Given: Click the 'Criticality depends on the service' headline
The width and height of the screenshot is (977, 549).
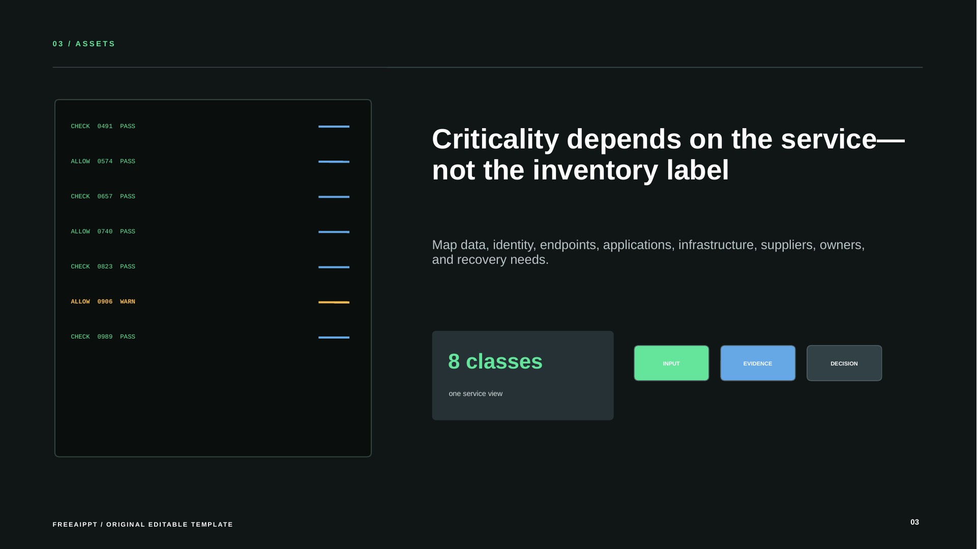Looking at the screenshot, I should point(668,155).
